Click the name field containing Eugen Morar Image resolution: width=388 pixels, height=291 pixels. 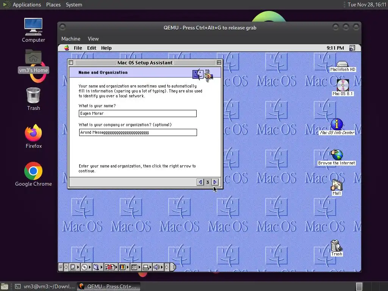(x=138, y=113)
